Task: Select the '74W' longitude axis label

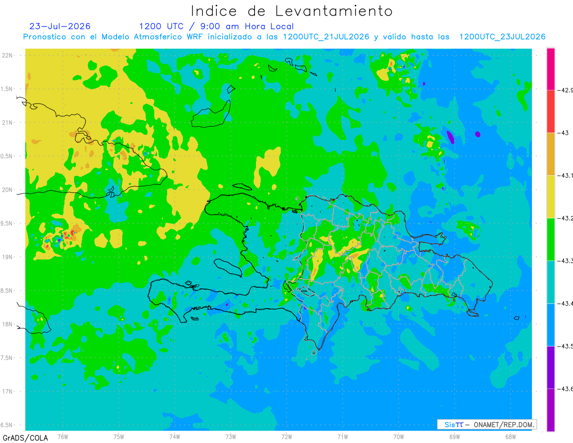Action: 175,436
